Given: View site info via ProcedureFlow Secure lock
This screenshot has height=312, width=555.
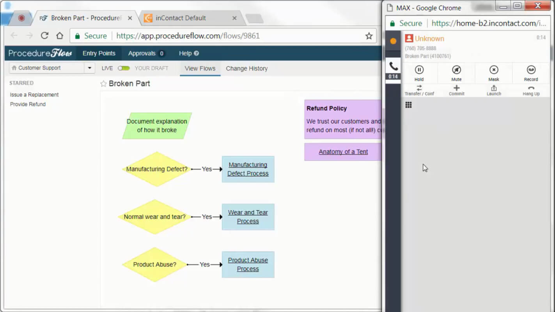Looking at the screenshot, I should pos(90,36).
